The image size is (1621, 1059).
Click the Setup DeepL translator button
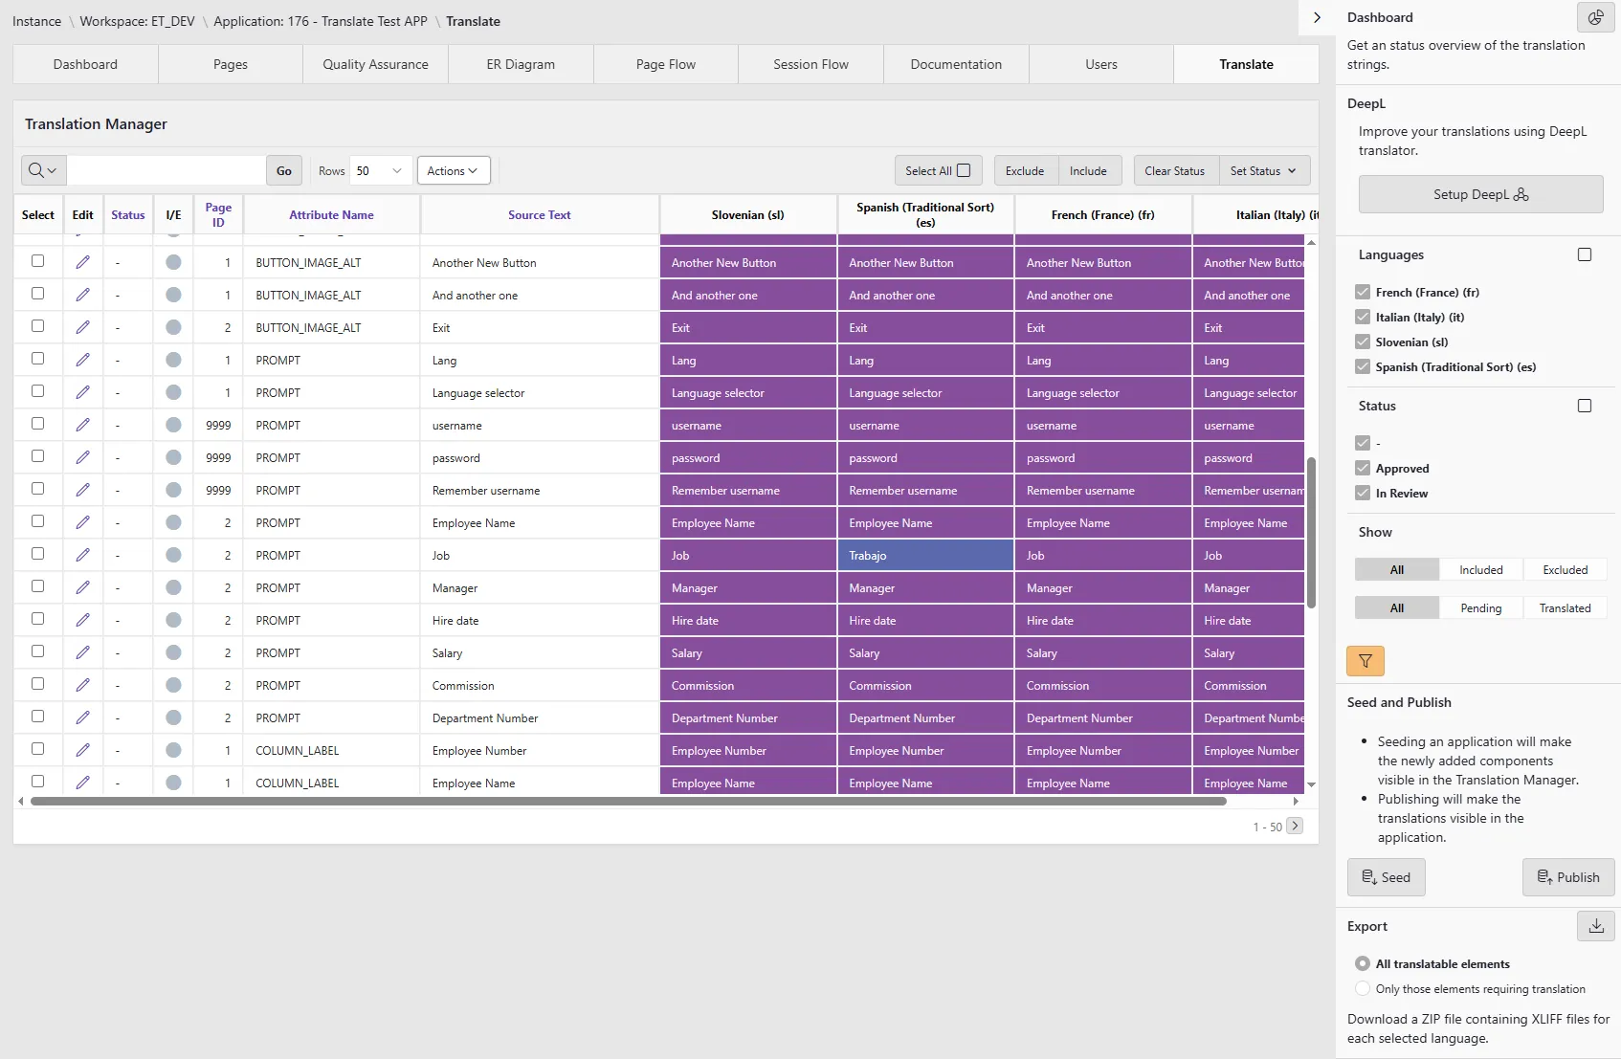click(x=1480, y=193)
